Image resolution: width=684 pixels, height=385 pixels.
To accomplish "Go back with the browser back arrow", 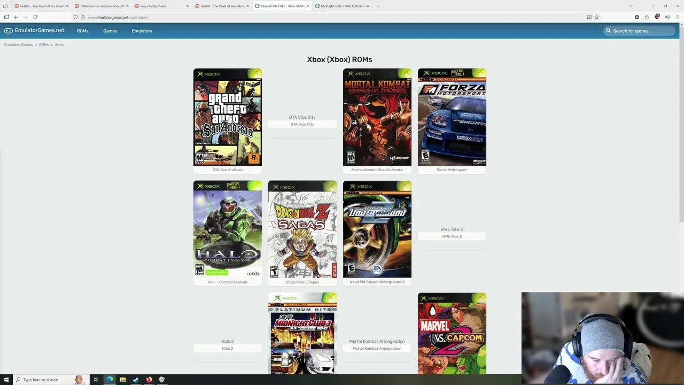I will (16, 17).
